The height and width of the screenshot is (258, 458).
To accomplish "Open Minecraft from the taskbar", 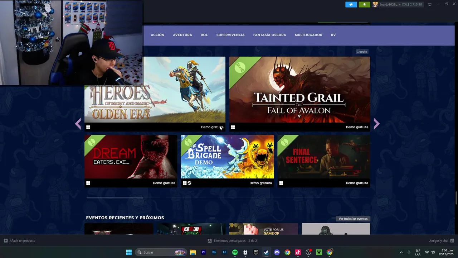I will tap(319, 252).
